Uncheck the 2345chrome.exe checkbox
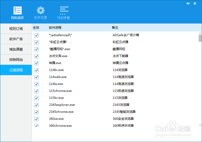202x142 pixels. 37,112
